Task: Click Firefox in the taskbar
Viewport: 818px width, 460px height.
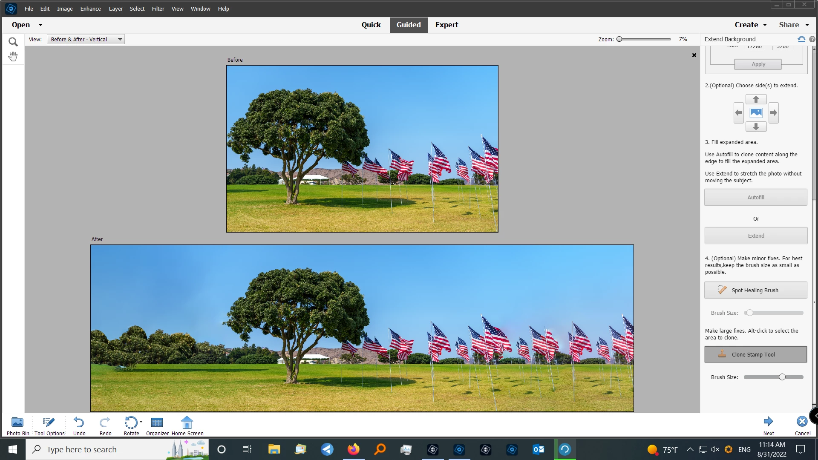Action: pyautogui.click(x=353, y=449)
